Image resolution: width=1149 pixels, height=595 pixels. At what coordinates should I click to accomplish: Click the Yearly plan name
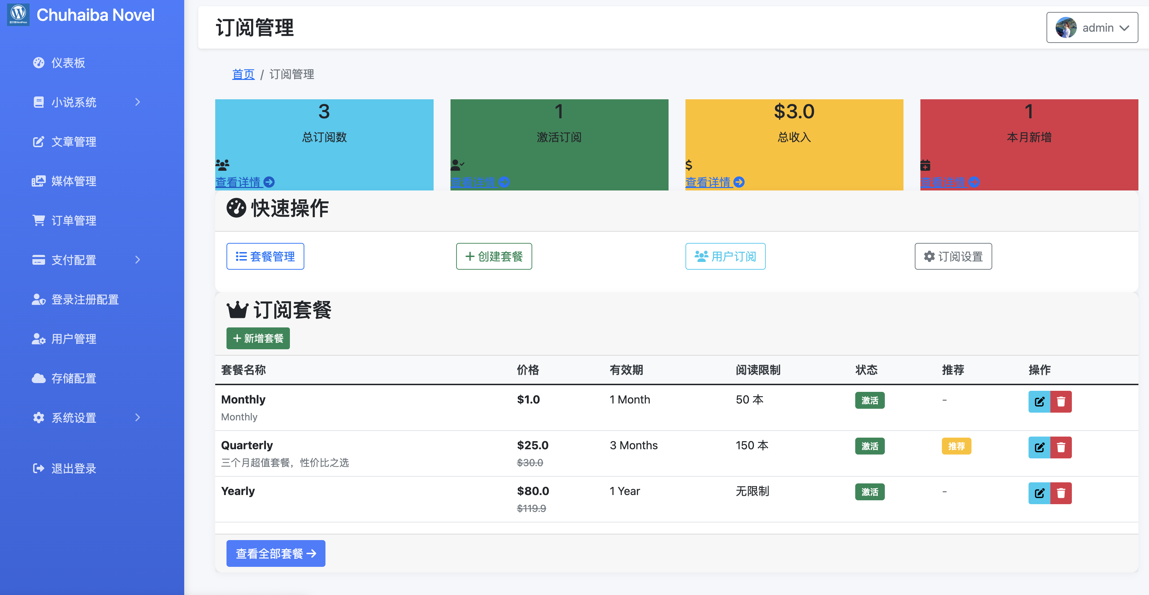(238, 491)
